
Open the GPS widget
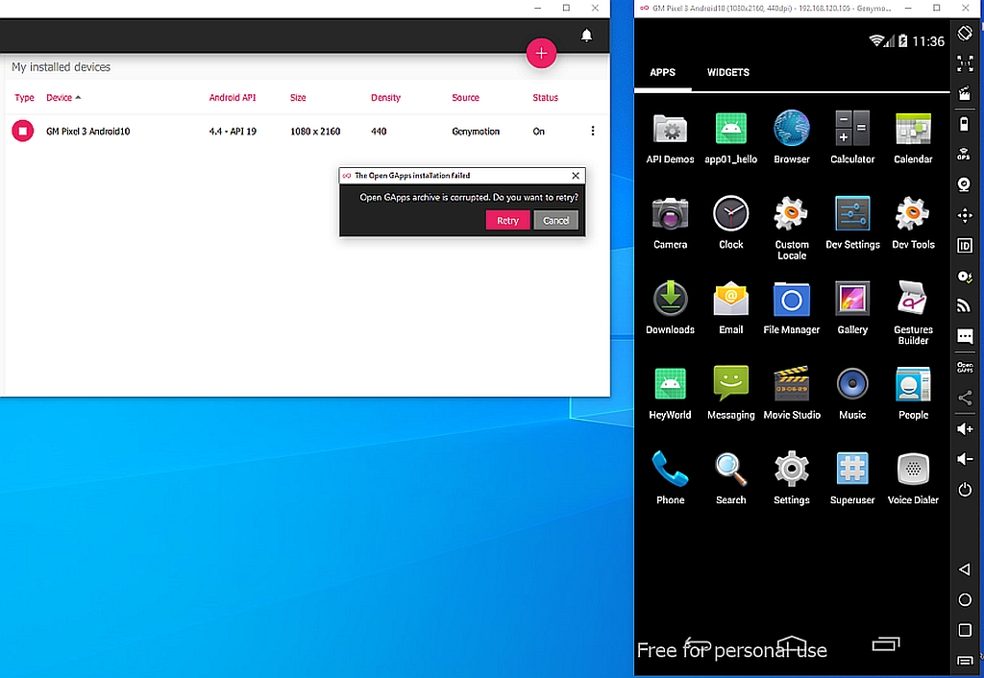pyautogui.click(x=965, y=154)
